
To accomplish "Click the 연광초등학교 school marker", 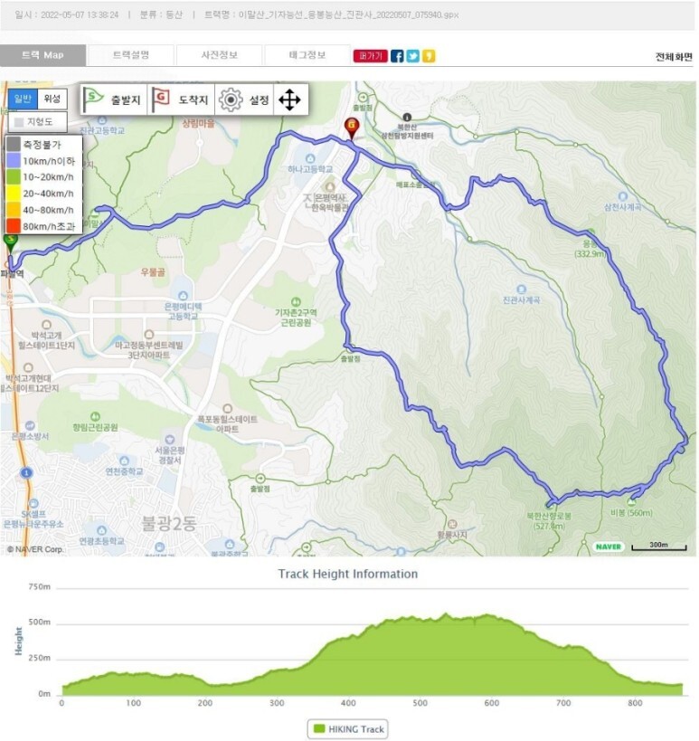I will point(101,530).
